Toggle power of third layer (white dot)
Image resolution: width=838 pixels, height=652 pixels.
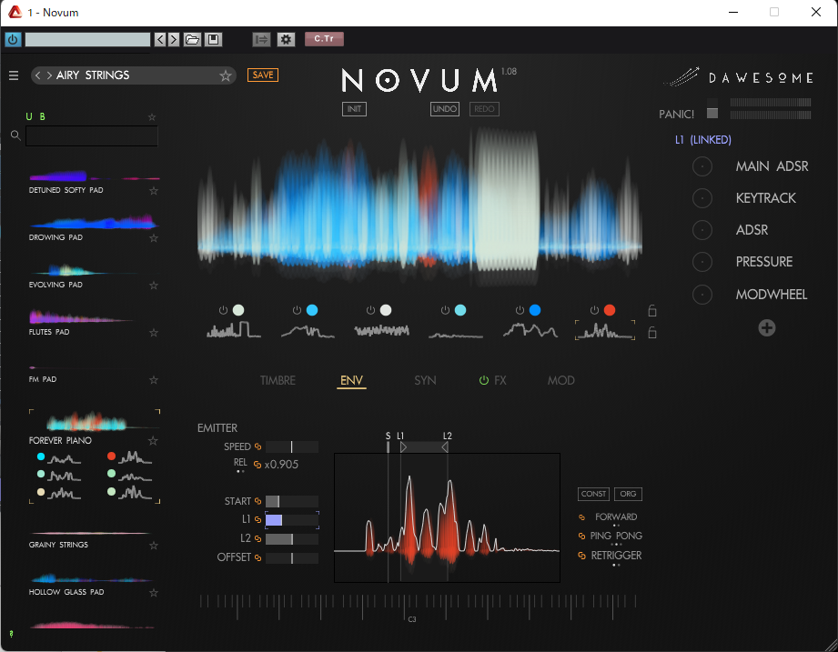pyautogui.click(x=370, y=310)
